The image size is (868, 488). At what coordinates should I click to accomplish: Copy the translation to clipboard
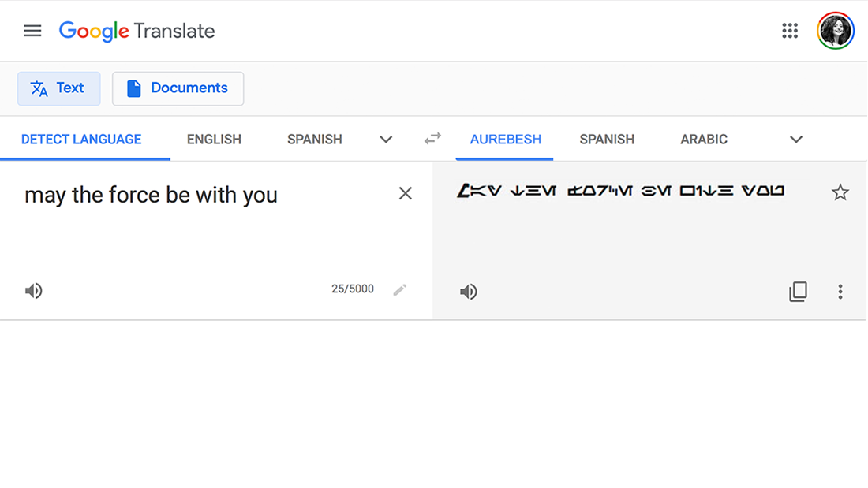798,292
